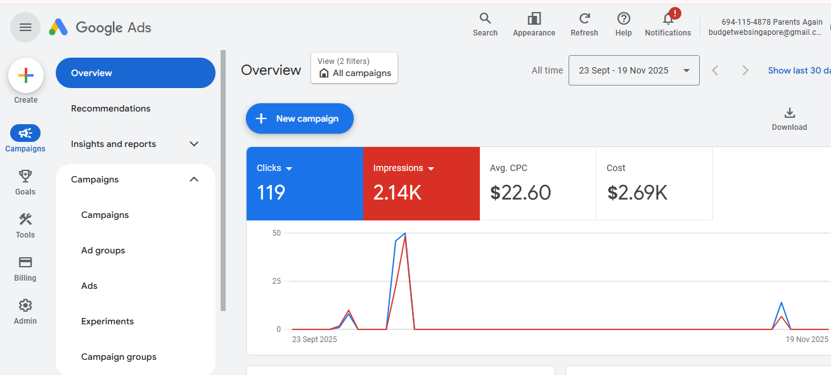Open Ad groups menu item
Viewport: 831px width, 375px height.
103,250
